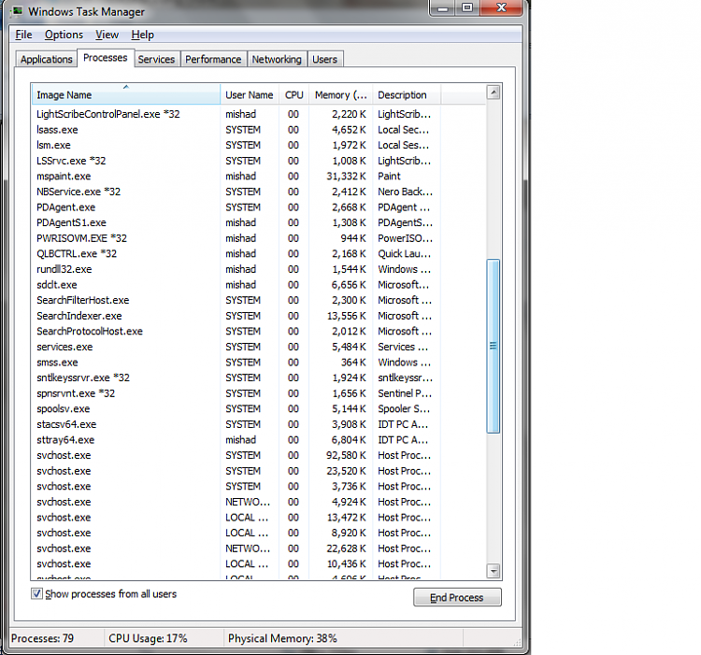Sort by CPU column header
This screenshot has height=655, width=701.
click(x=293, y=94)
